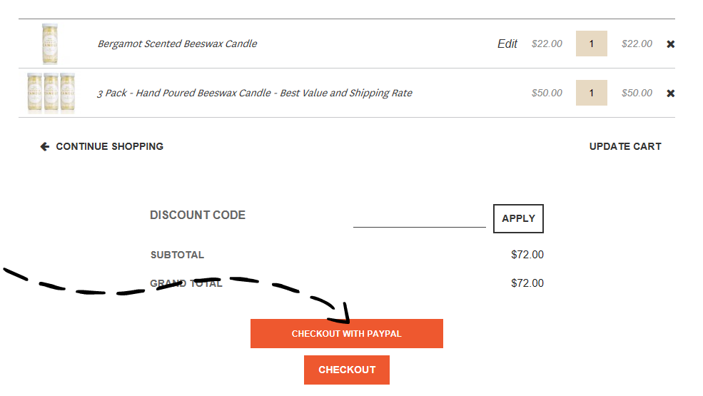Click the Discount Code label
703x396 pixels.
[x=198, y=215]
